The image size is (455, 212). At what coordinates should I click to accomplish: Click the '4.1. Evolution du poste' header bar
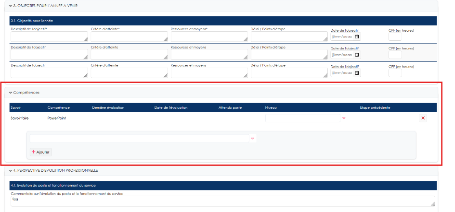pyautogui.click(x=223, y=186)
